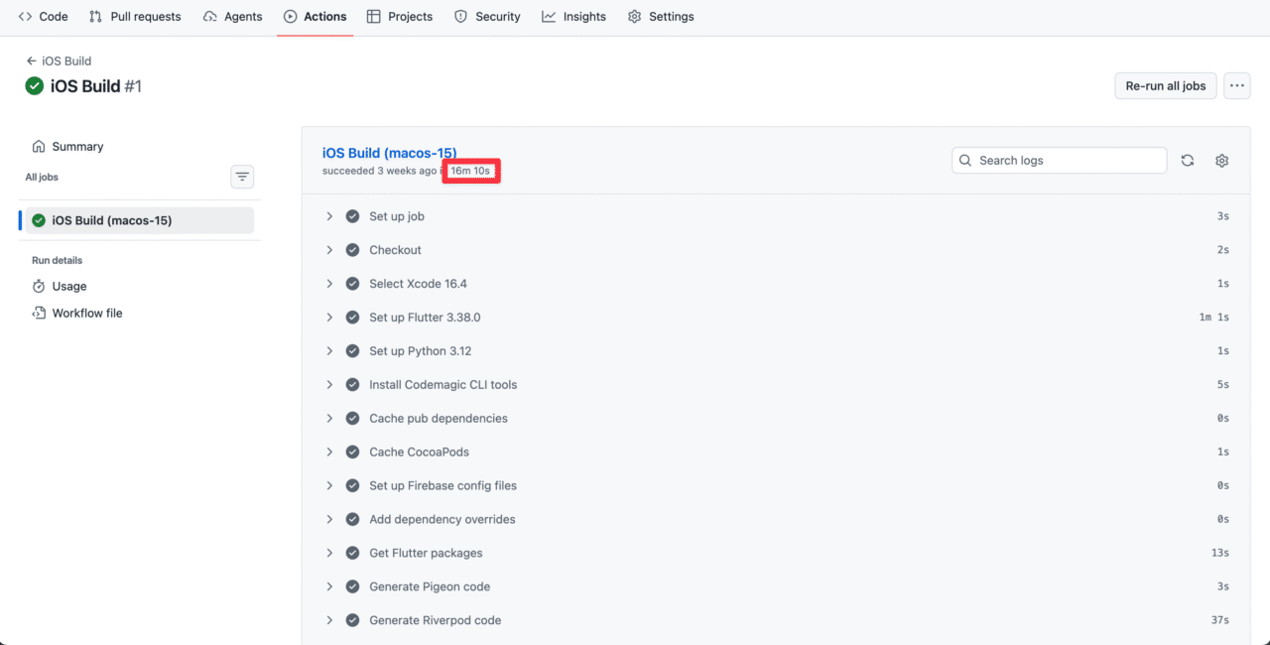This screenshot has height=645, width=1270.
Task: Expand the Set up job step
Action: pos(329,216)
